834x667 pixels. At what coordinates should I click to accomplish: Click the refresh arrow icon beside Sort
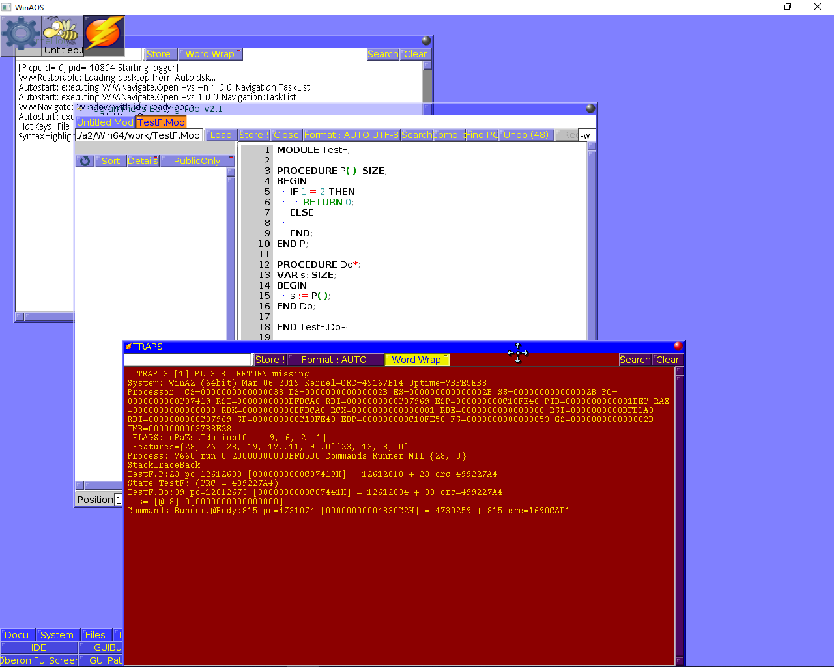pos(85,161)
